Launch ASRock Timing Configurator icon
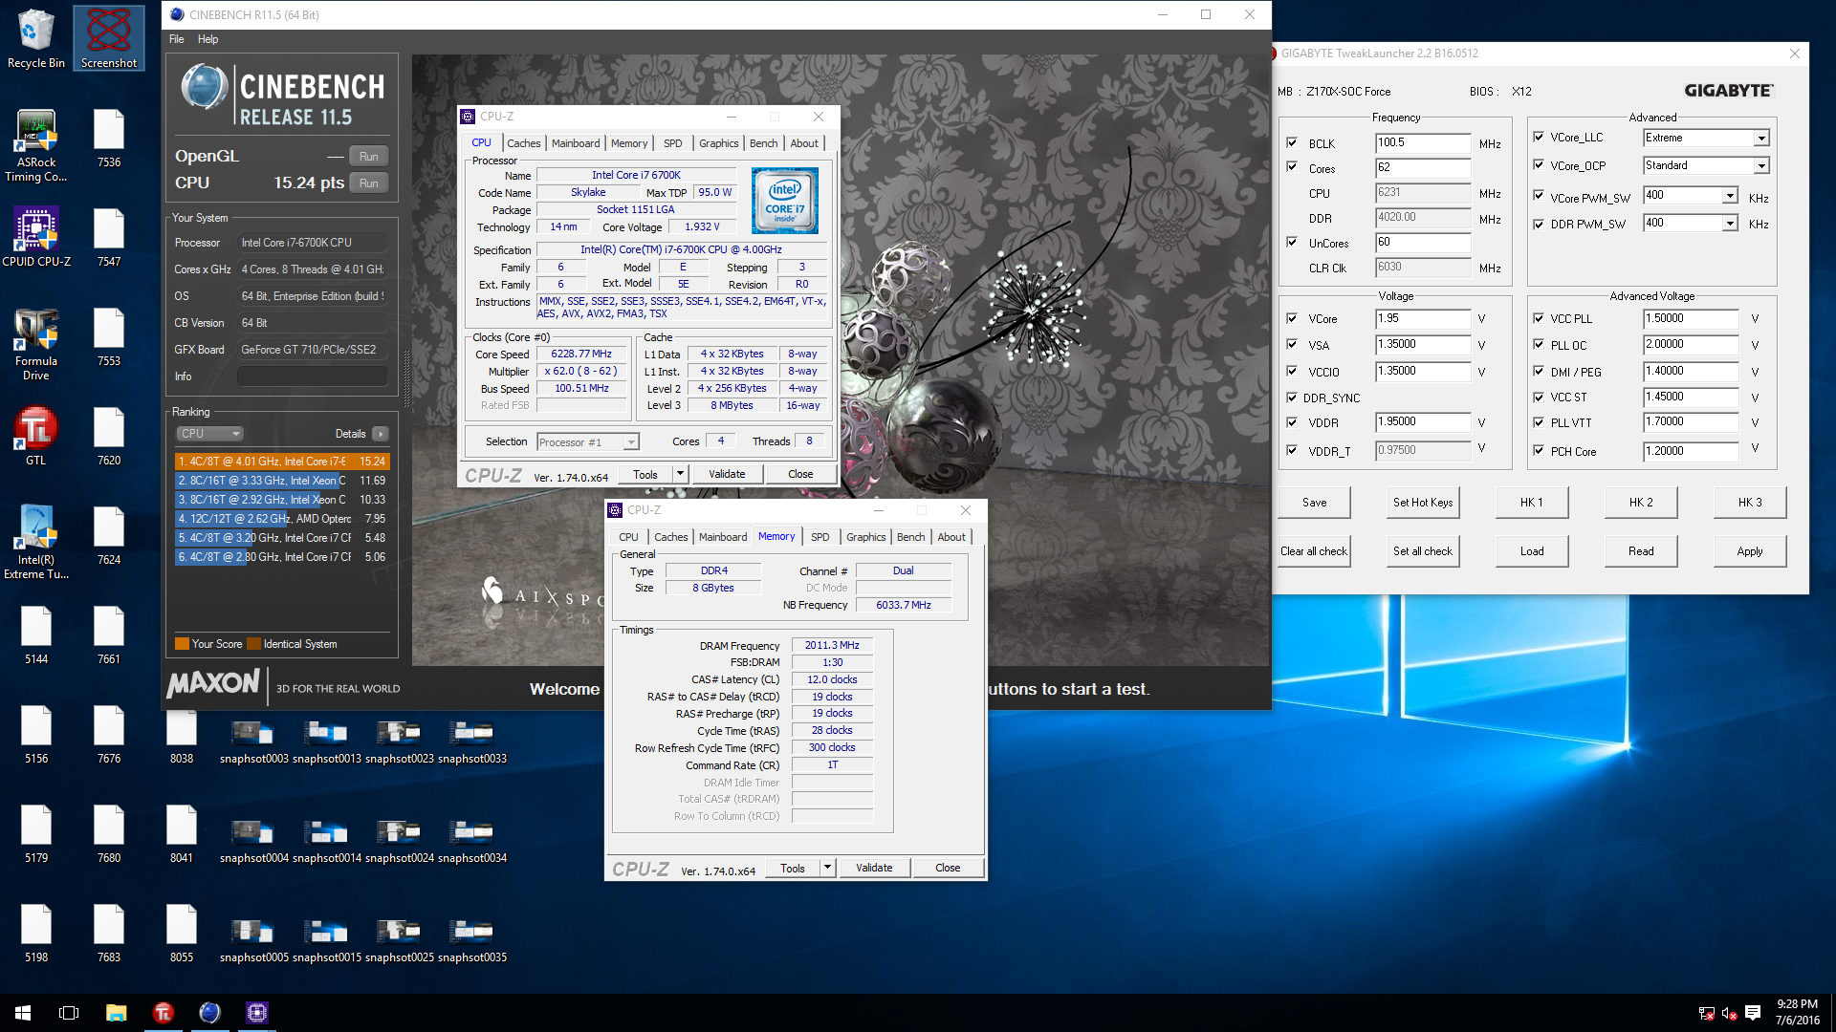 35,145
